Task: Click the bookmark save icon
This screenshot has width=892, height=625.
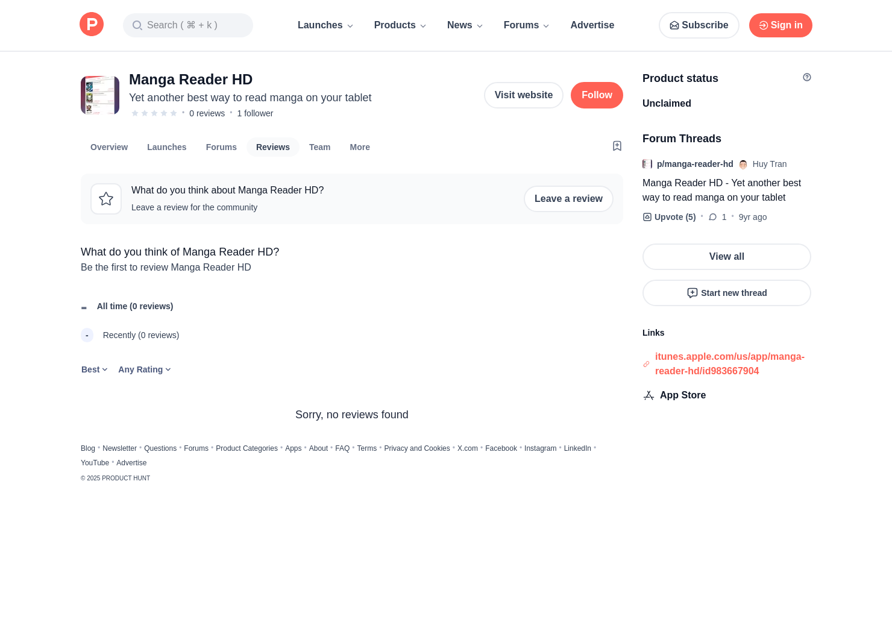Action: coord(617,146)
